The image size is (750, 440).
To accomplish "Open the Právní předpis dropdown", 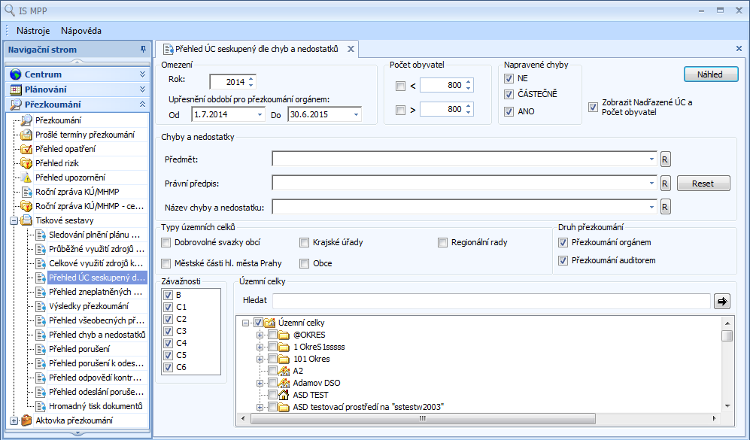I will coord(651,184).
